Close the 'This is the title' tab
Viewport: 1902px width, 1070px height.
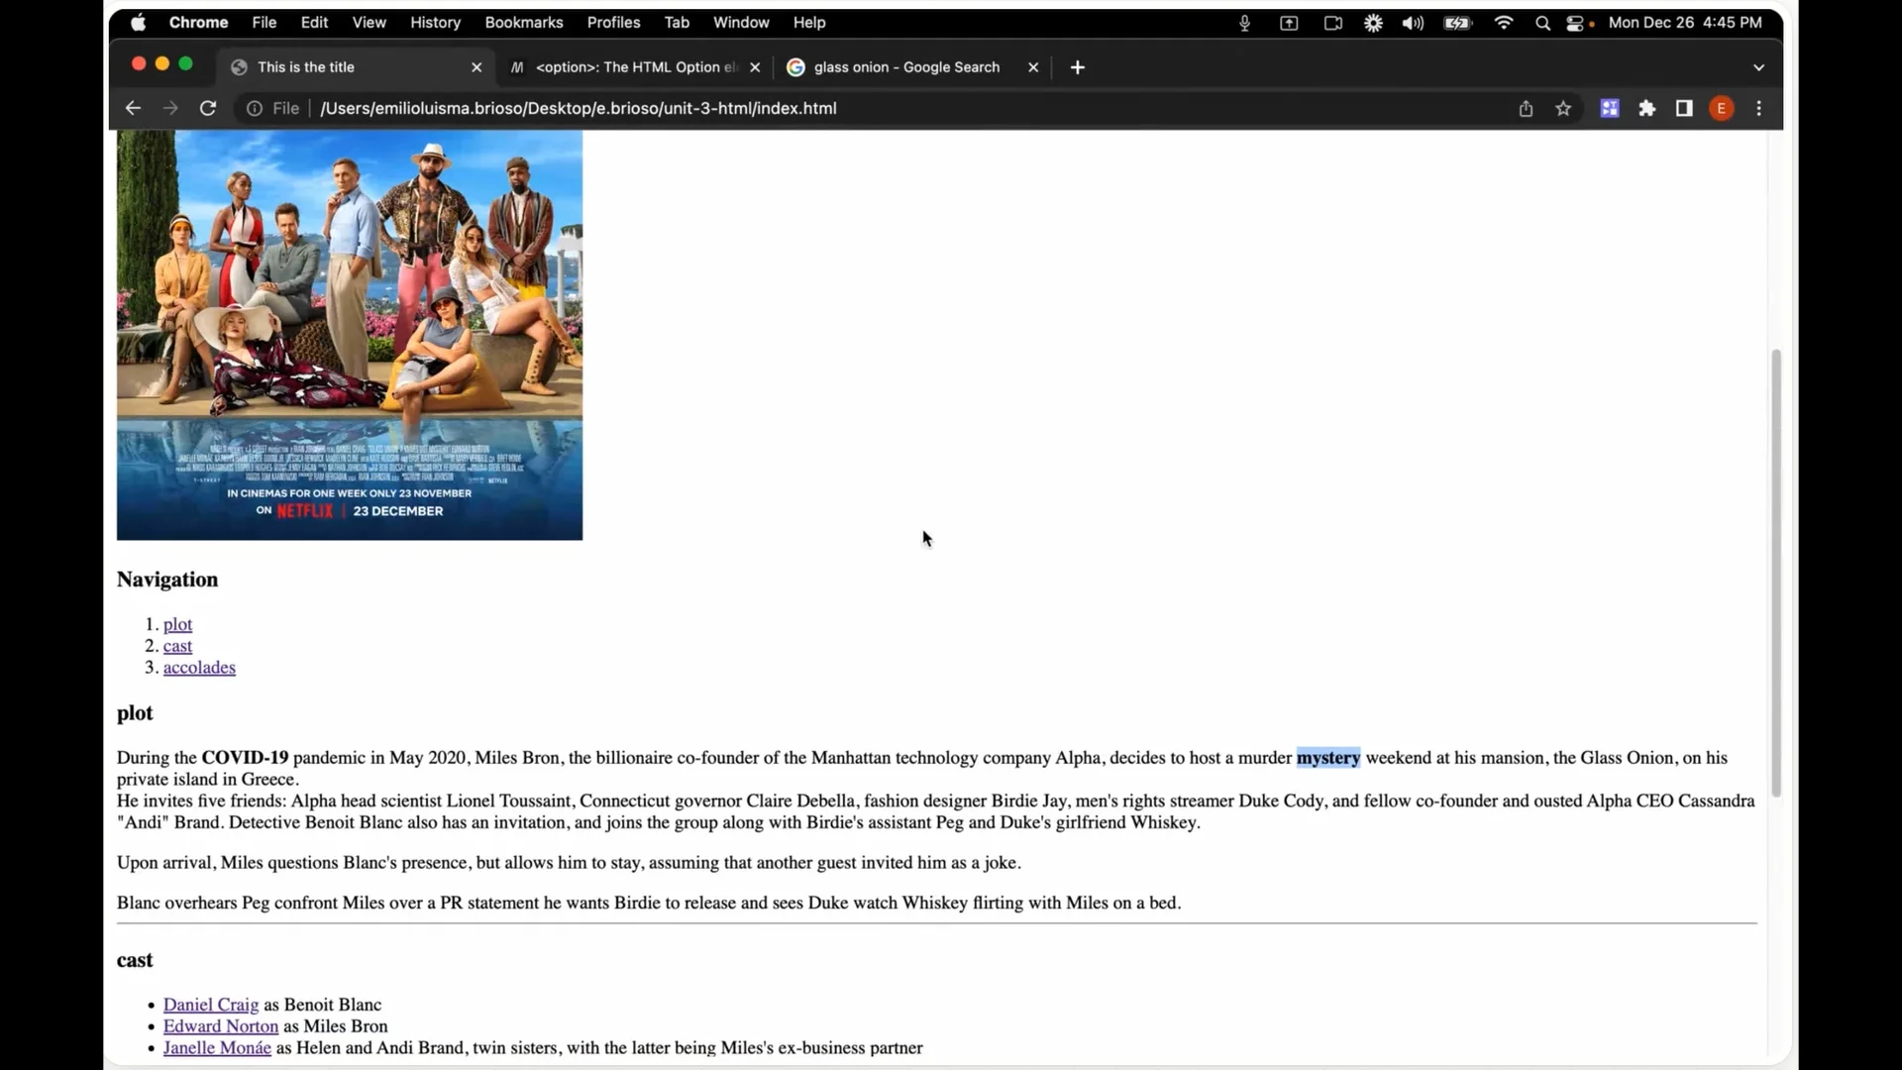(x=476, y=67)
